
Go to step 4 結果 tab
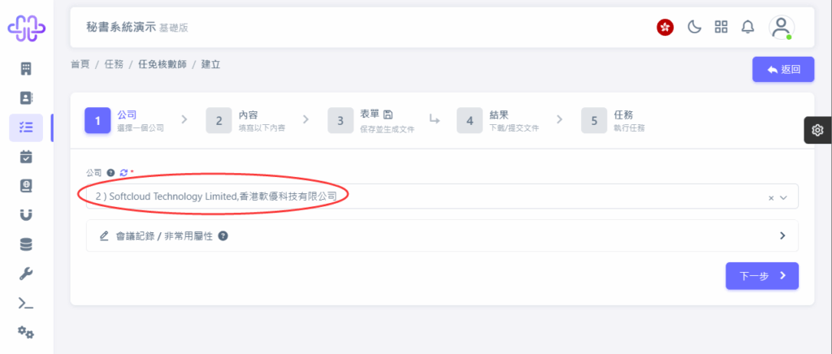(498, 120)
